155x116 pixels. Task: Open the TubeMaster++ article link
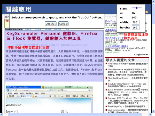(127, 72)
